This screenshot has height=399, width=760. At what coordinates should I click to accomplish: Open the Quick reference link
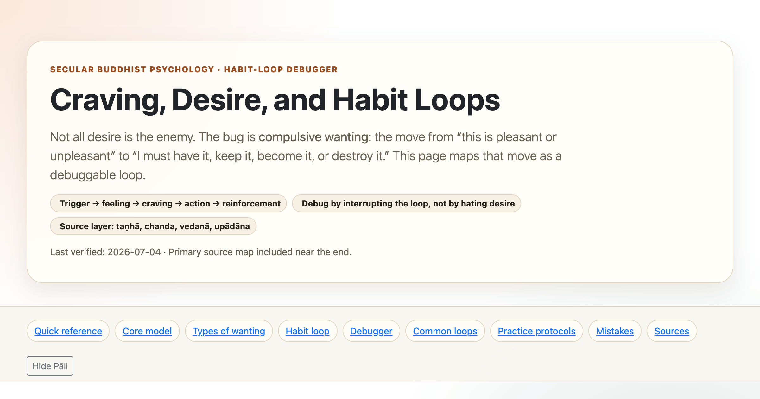coord(68,331)
